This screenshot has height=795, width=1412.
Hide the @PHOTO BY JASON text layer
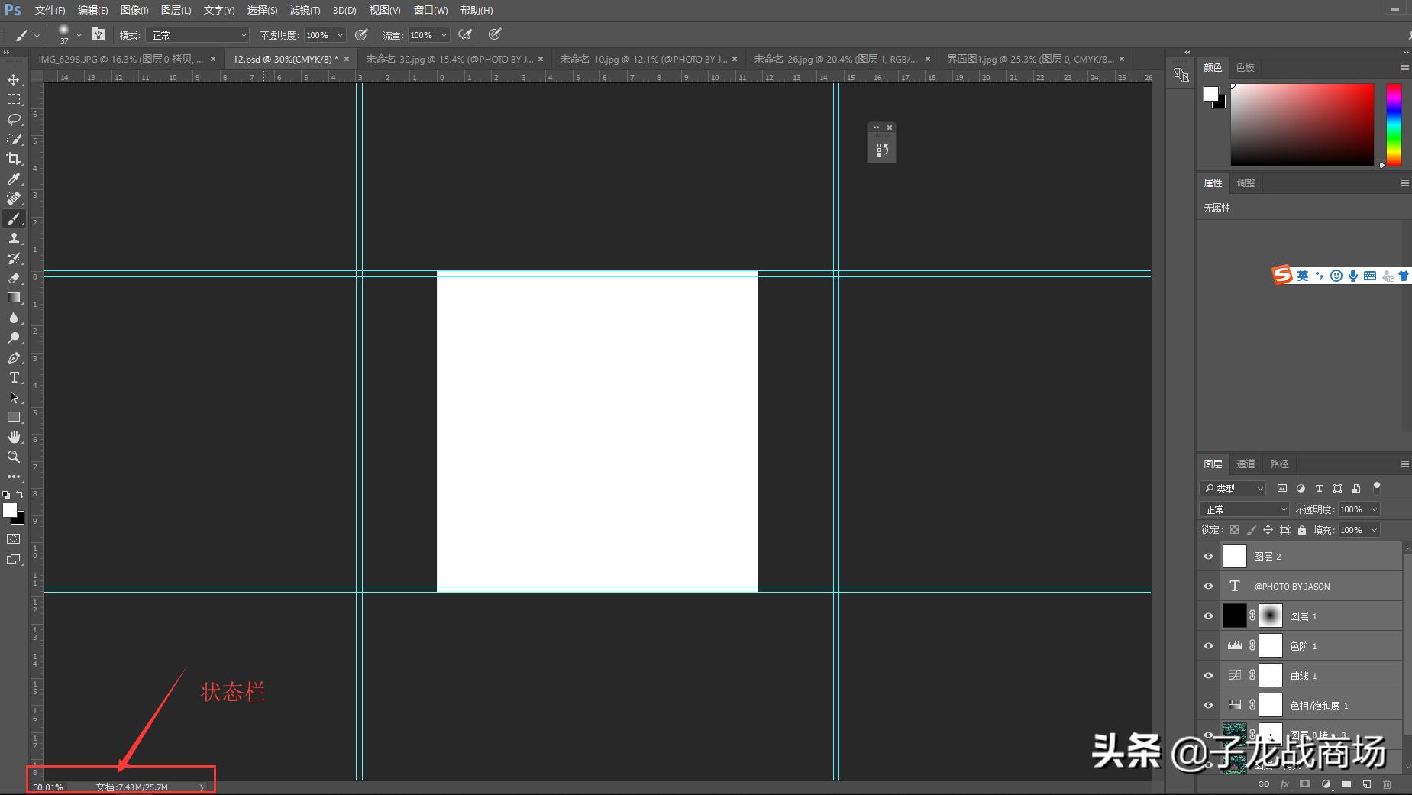point(1208,587)
